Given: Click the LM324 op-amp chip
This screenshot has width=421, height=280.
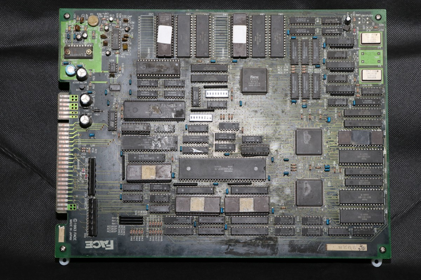Looking at the screenshot, I should [x=116, y=40].
